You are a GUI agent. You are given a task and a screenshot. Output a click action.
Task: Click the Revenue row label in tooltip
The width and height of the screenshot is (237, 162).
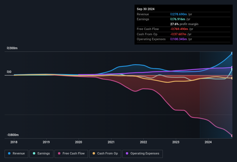pyautogui.click(x=143, y=14)
